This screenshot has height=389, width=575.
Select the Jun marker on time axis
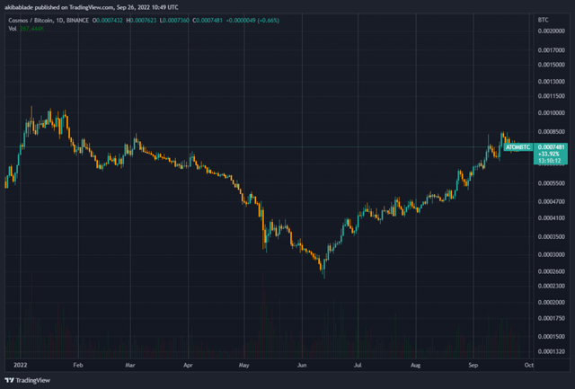[303, 366]
